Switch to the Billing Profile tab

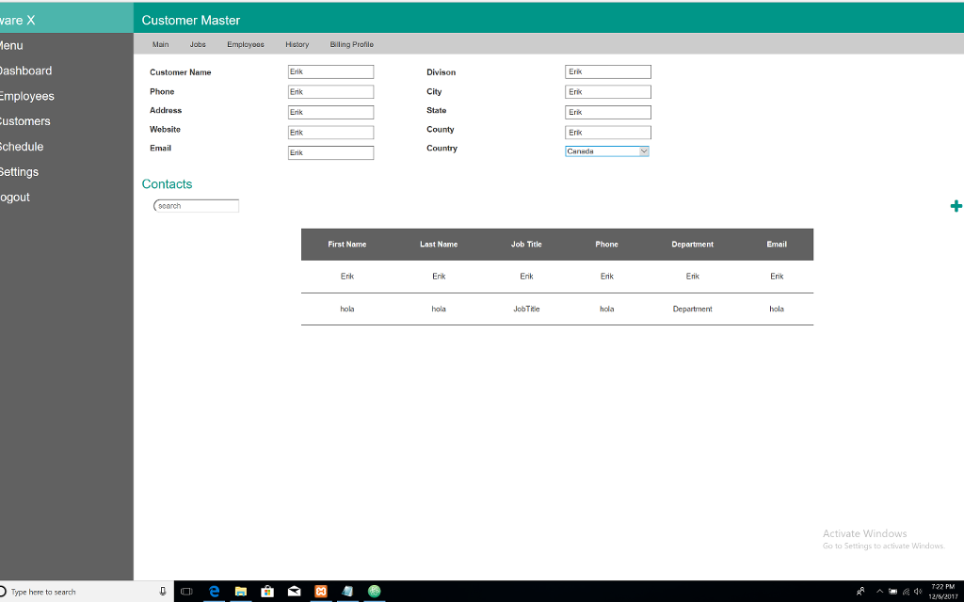(350, 44)
